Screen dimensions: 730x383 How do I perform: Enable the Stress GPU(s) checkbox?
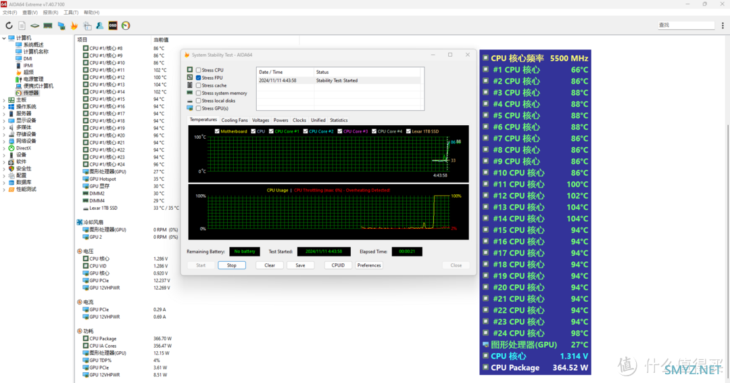(198, 108)
